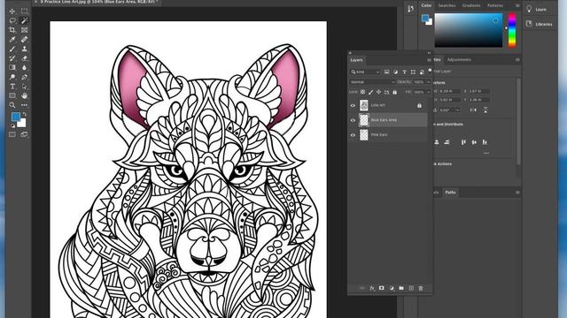Open the Learn panel

pyautogui.click(x=536, y=10)
